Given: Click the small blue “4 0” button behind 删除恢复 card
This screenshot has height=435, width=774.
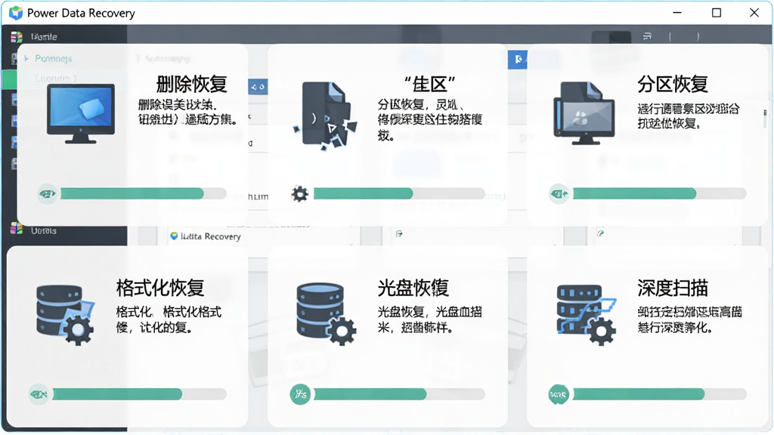Looking at the screenshot, I should (259, 87).
